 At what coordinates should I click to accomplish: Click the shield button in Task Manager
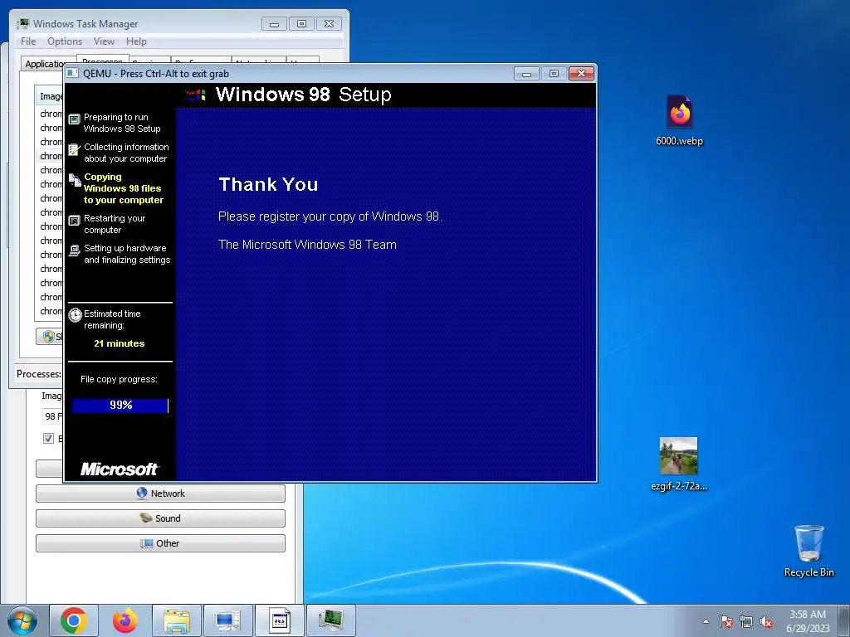click(50, 337)
